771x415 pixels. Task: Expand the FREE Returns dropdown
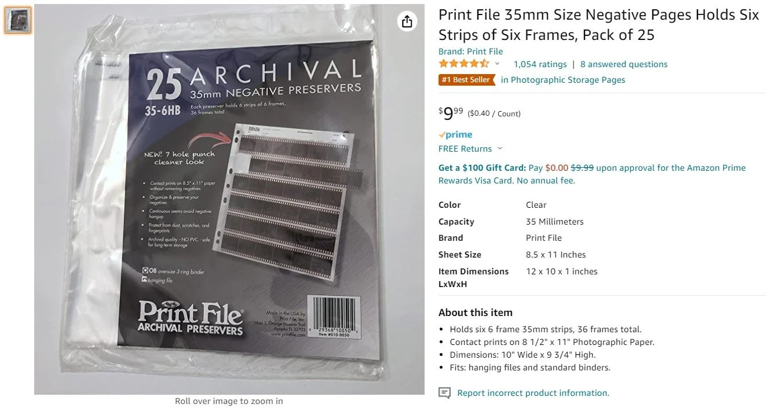tap(500, 149)
